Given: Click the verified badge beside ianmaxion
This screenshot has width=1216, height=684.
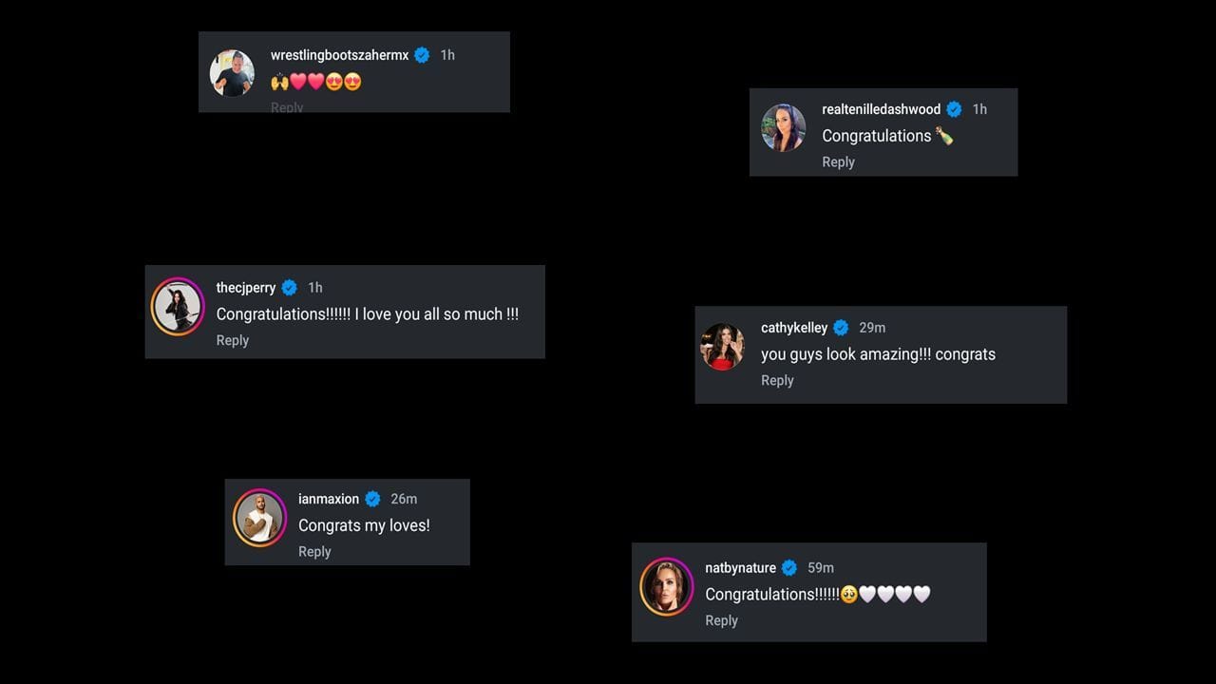Looking at the screenshot, I should coord(372,498).
